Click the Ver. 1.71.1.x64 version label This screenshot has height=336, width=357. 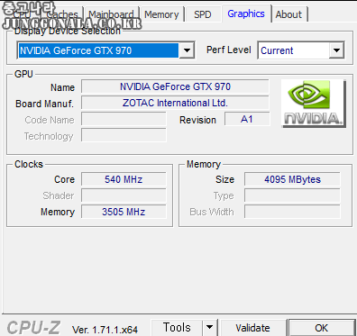[x=105, y=330]
